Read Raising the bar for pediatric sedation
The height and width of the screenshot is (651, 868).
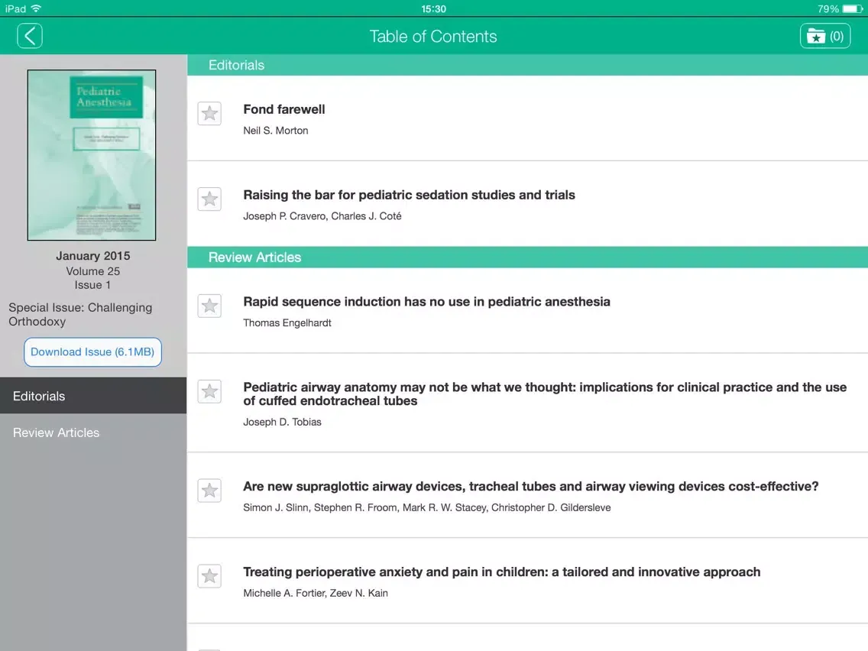[409, 195]
